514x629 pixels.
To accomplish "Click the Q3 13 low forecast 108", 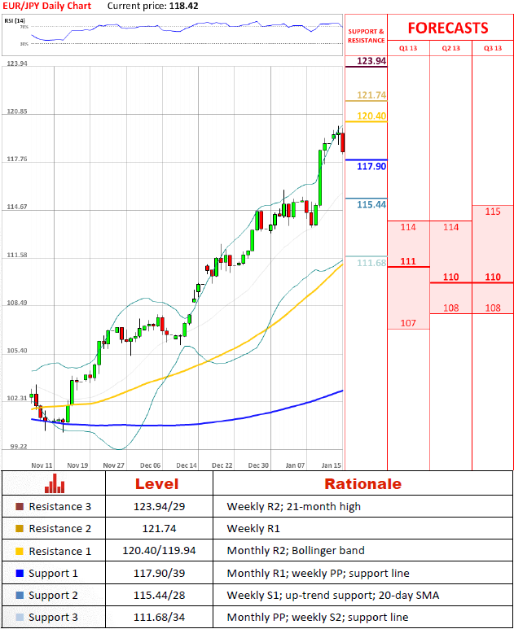I will pos(493,308).
